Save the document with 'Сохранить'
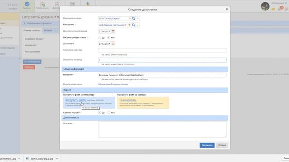 pyautogui.click(x=207, y=145)
